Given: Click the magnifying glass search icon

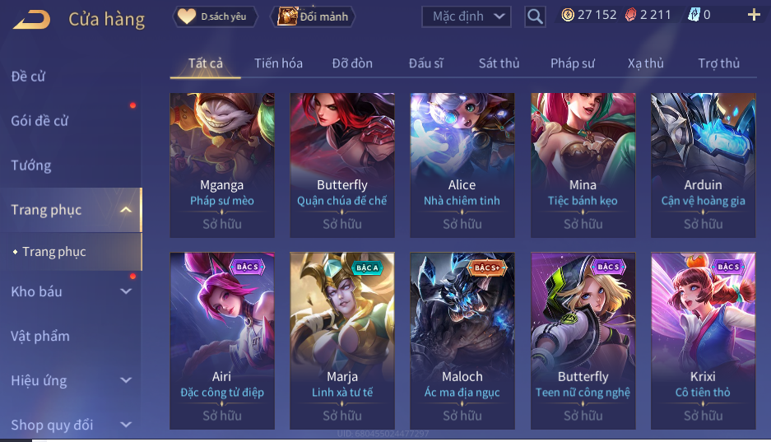Looking at the screenshot, I should coord(535,16).
